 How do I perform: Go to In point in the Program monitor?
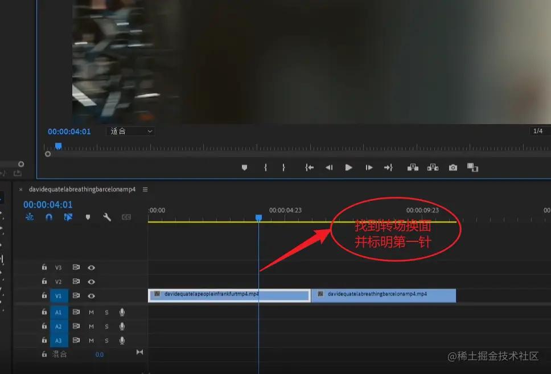pos(310,168)
